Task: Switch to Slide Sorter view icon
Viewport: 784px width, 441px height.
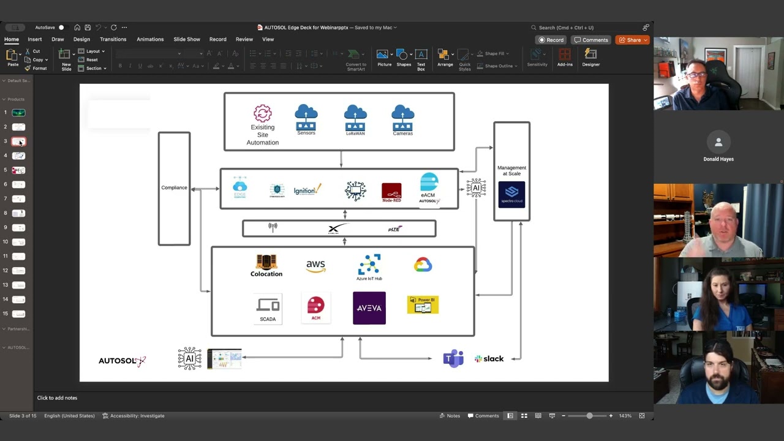Action: click(524, 416)
